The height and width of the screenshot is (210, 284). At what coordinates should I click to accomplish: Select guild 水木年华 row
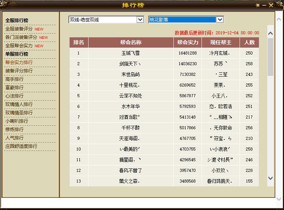tap(164, 106)
